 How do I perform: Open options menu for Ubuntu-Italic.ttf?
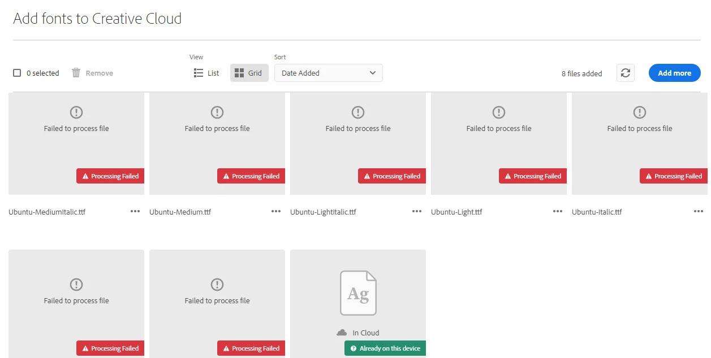[x=699, y=211]
